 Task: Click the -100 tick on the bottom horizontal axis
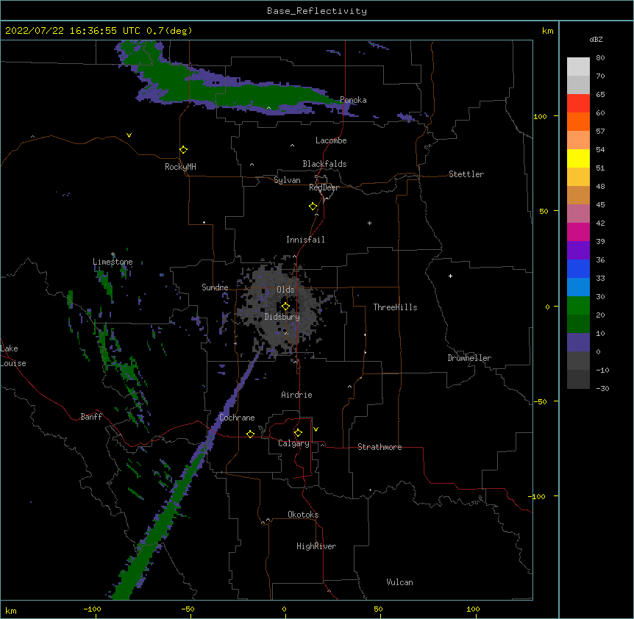coord(92,609)
